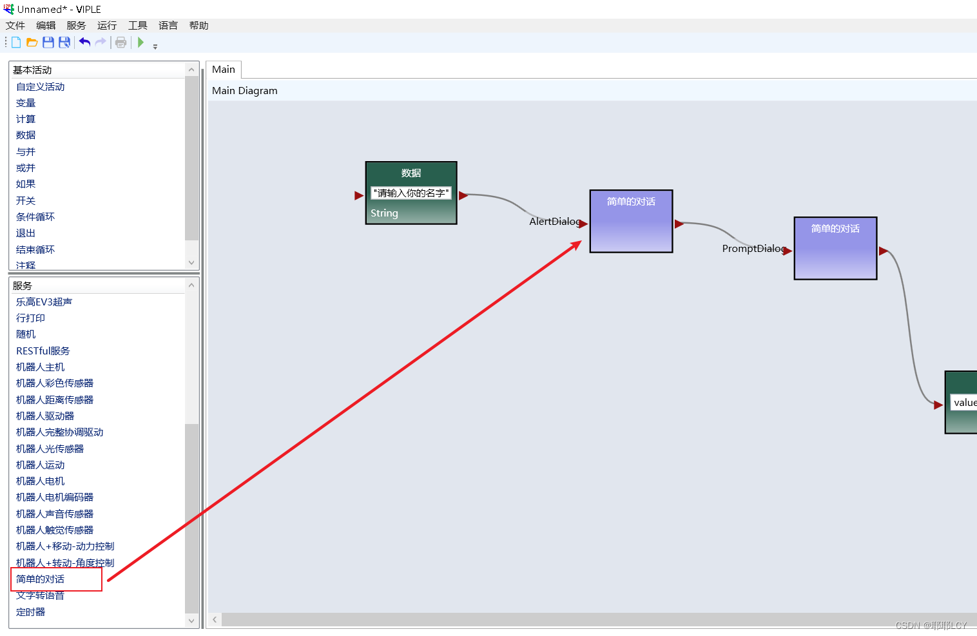Image resolution: width=977 pixels, height=636 pixels.
Task: Click the up arrow of the 基本活动 list scrollbar
Action: click(x=191, y=70)
